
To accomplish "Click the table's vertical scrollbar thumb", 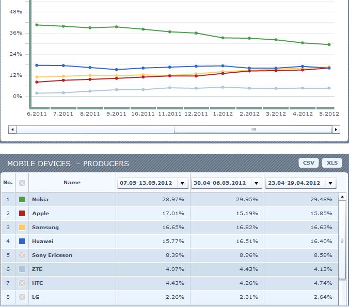I will pyautogui.click(x=342, y=239).
